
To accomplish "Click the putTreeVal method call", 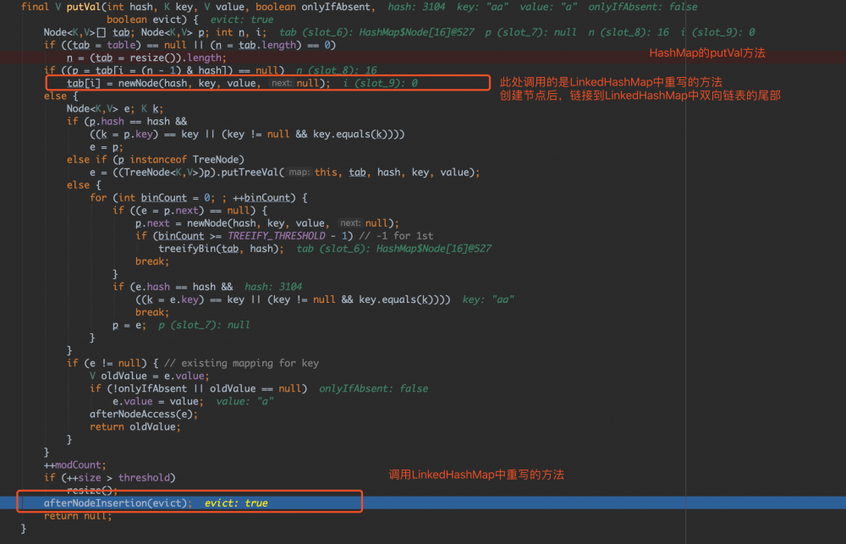I will [x=250, y=173].
